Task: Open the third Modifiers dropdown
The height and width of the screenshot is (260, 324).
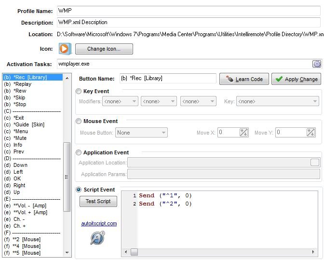Action: pyautogui.click(x=198, y=101)
